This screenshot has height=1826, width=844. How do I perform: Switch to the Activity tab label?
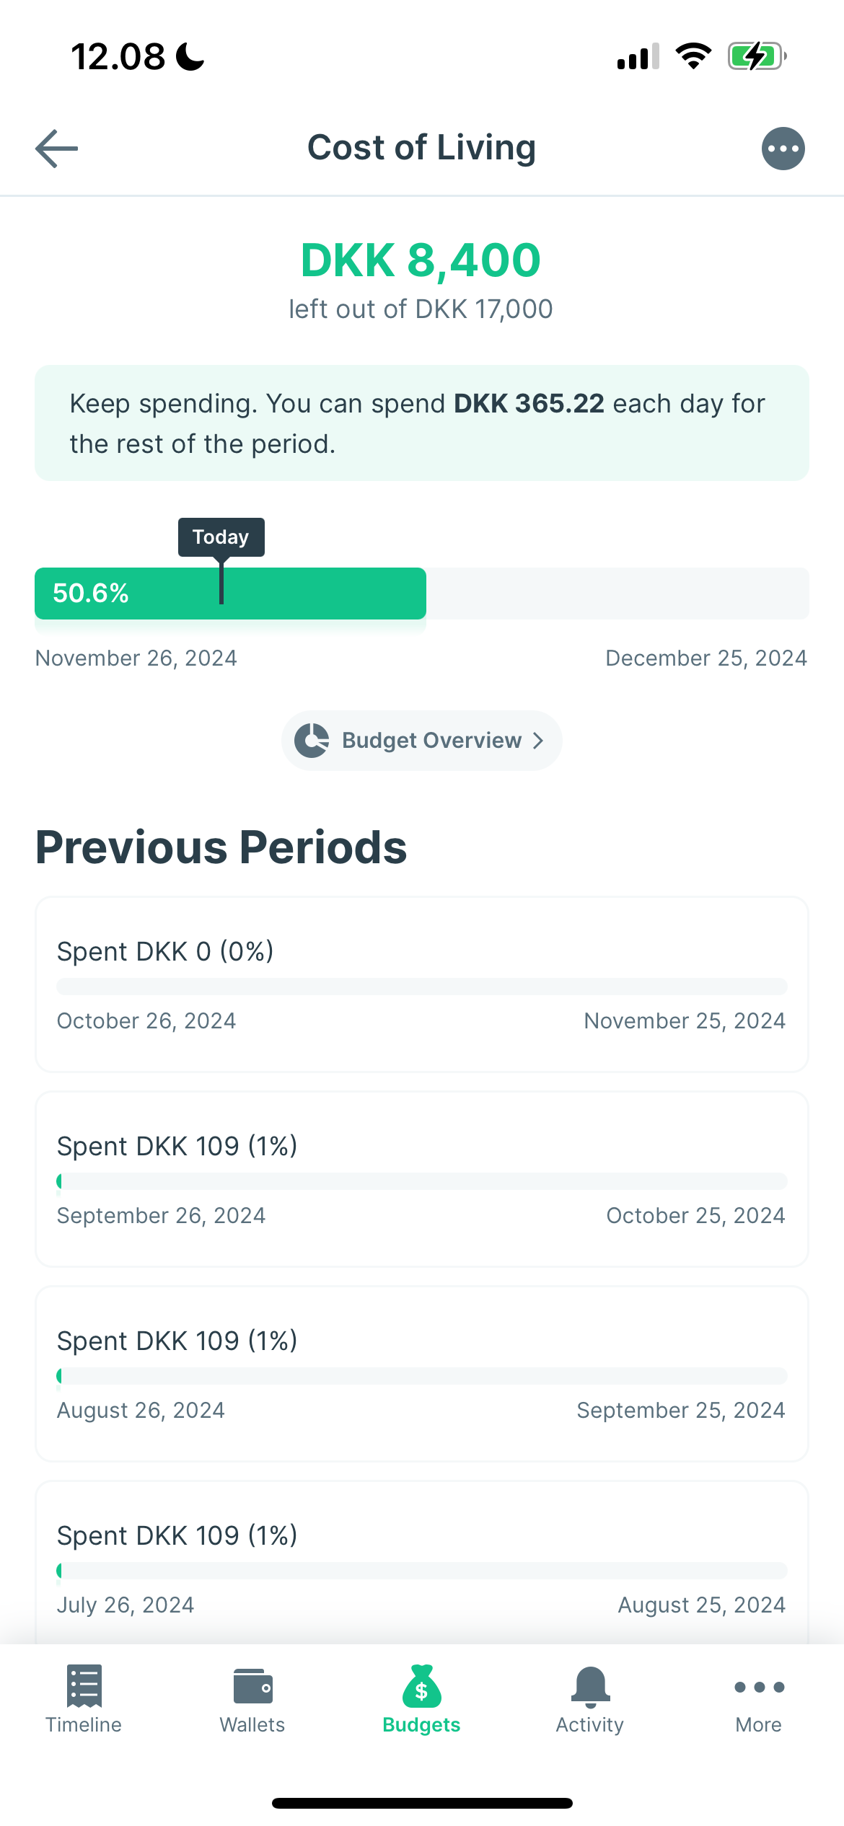click(590, 1724)
